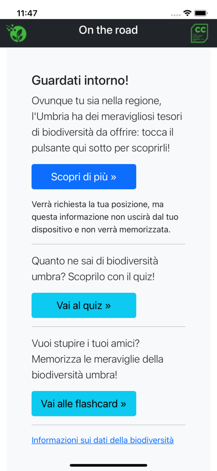Open the quiz with Vai al quiz
This screenshot has height=471, width=217.
(84, 306)
